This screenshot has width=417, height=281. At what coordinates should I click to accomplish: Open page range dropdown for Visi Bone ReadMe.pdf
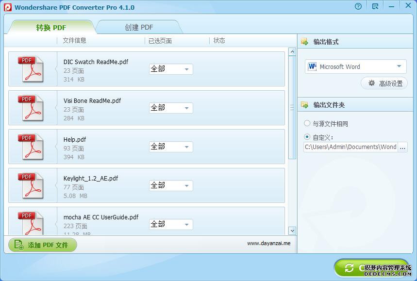click(171, 108)
